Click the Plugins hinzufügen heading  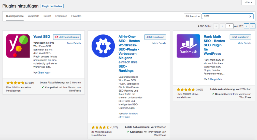21,6
